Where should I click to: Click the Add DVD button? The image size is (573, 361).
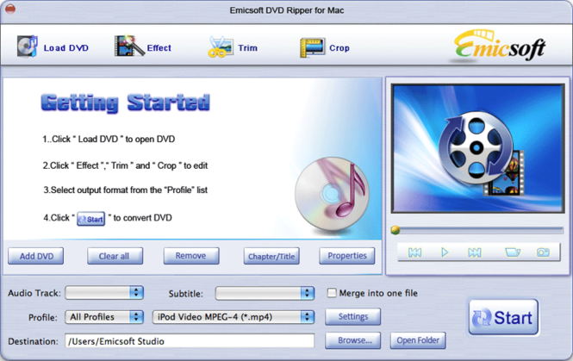pyautogui.click(x=36, y=256)
